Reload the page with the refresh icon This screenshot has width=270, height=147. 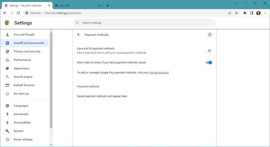click(x=18, y=13)
